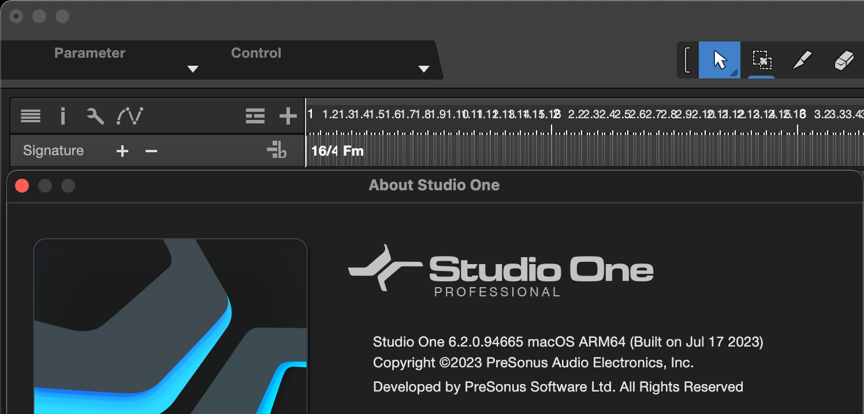Viewport: 864px width, 414px height.
Task: Toggle the global tracks visibility icon
Action: 255,116
